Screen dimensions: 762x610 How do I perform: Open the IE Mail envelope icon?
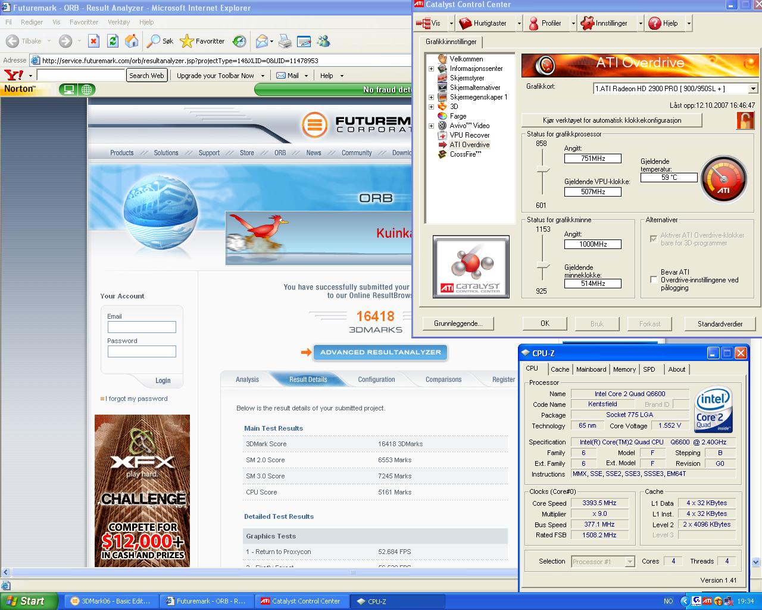[261, 41]
